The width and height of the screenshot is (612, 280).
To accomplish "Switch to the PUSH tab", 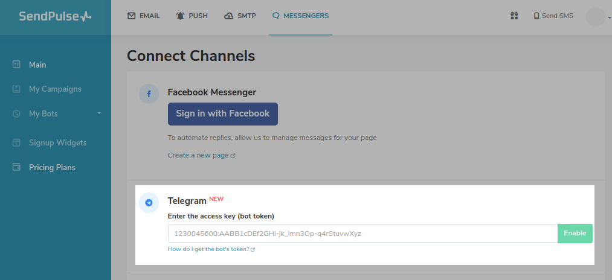I will 192,16.
